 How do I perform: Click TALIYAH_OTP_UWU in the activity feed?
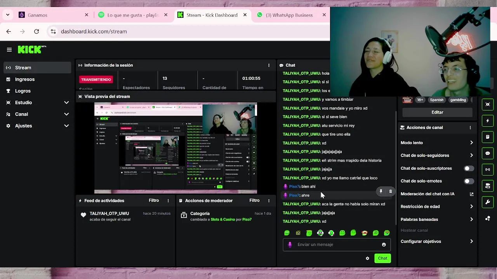click(x=109, y=214)
